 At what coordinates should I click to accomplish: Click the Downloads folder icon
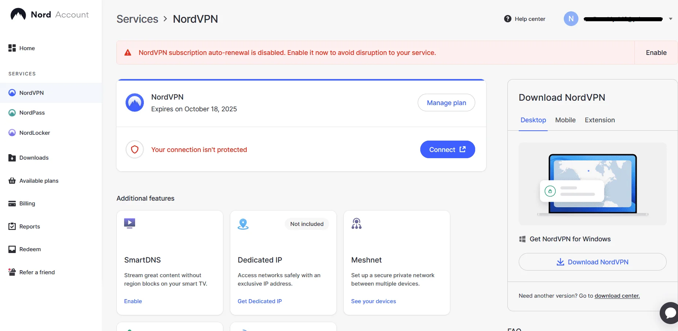12,158
